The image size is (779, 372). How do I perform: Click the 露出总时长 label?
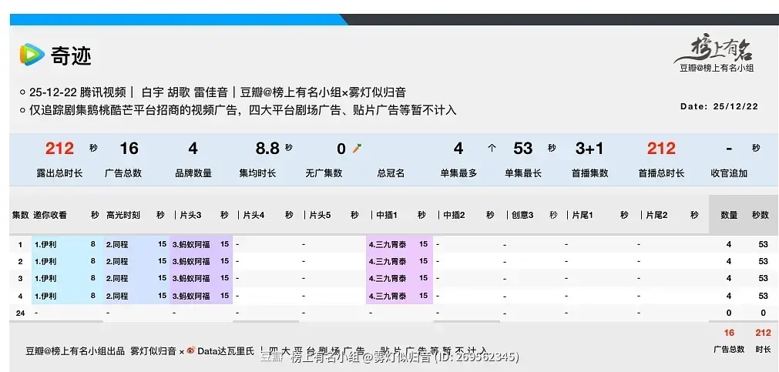click(59, 173)
